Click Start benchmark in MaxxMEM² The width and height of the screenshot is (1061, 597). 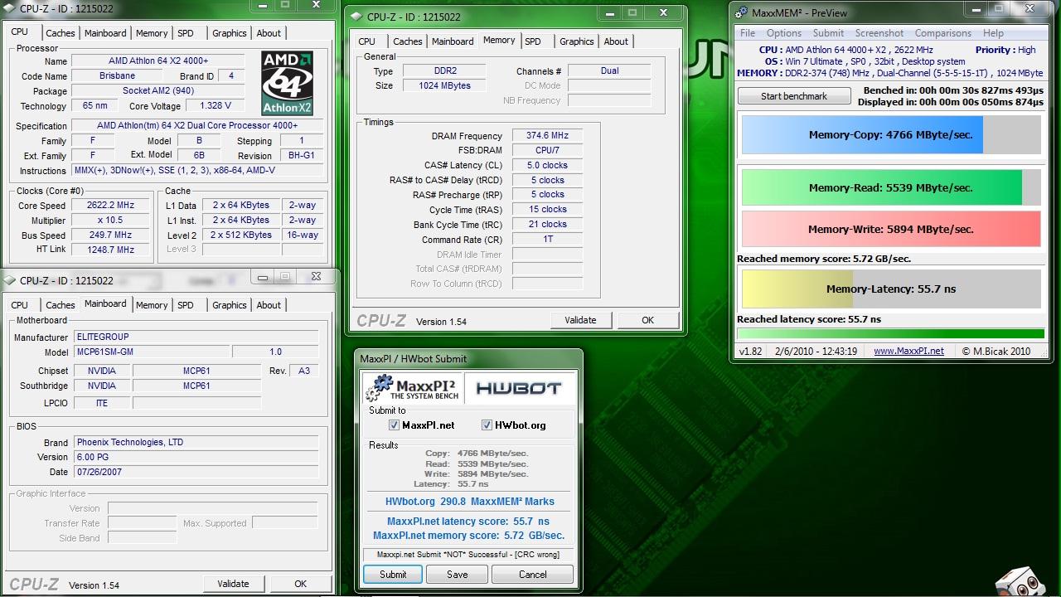pos(794,96)
